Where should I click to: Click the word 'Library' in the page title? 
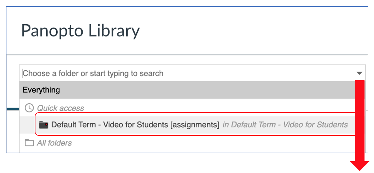tap(114, 31)
